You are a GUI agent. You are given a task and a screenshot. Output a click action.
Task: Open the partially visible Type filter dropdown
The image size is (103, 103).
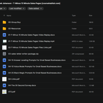tap(3, 8)
